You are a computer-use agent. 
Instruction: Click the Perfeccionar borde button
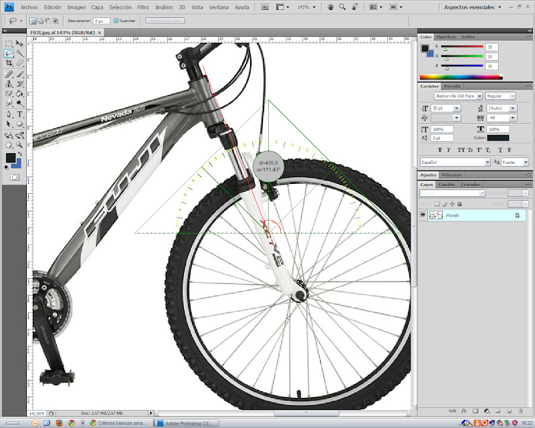click(165, 21)
